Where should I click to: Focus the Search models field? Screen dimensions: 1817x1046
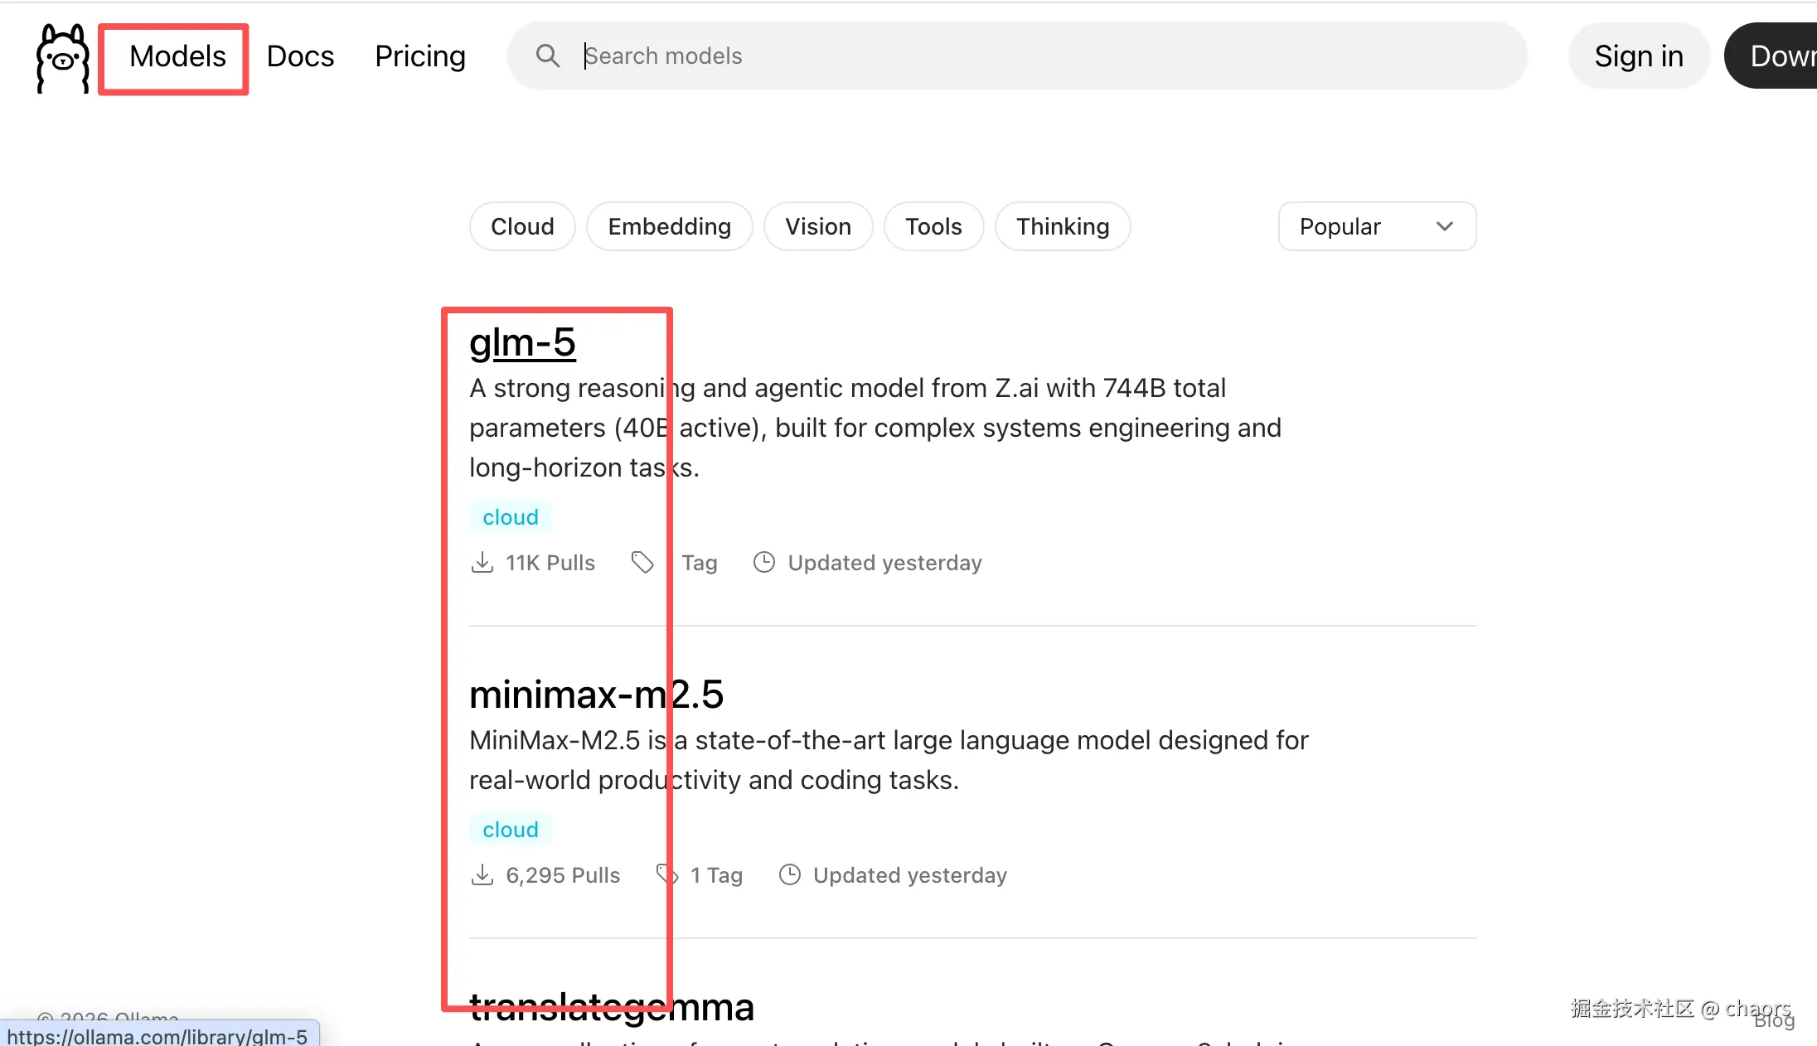[x=1036, y=56]
